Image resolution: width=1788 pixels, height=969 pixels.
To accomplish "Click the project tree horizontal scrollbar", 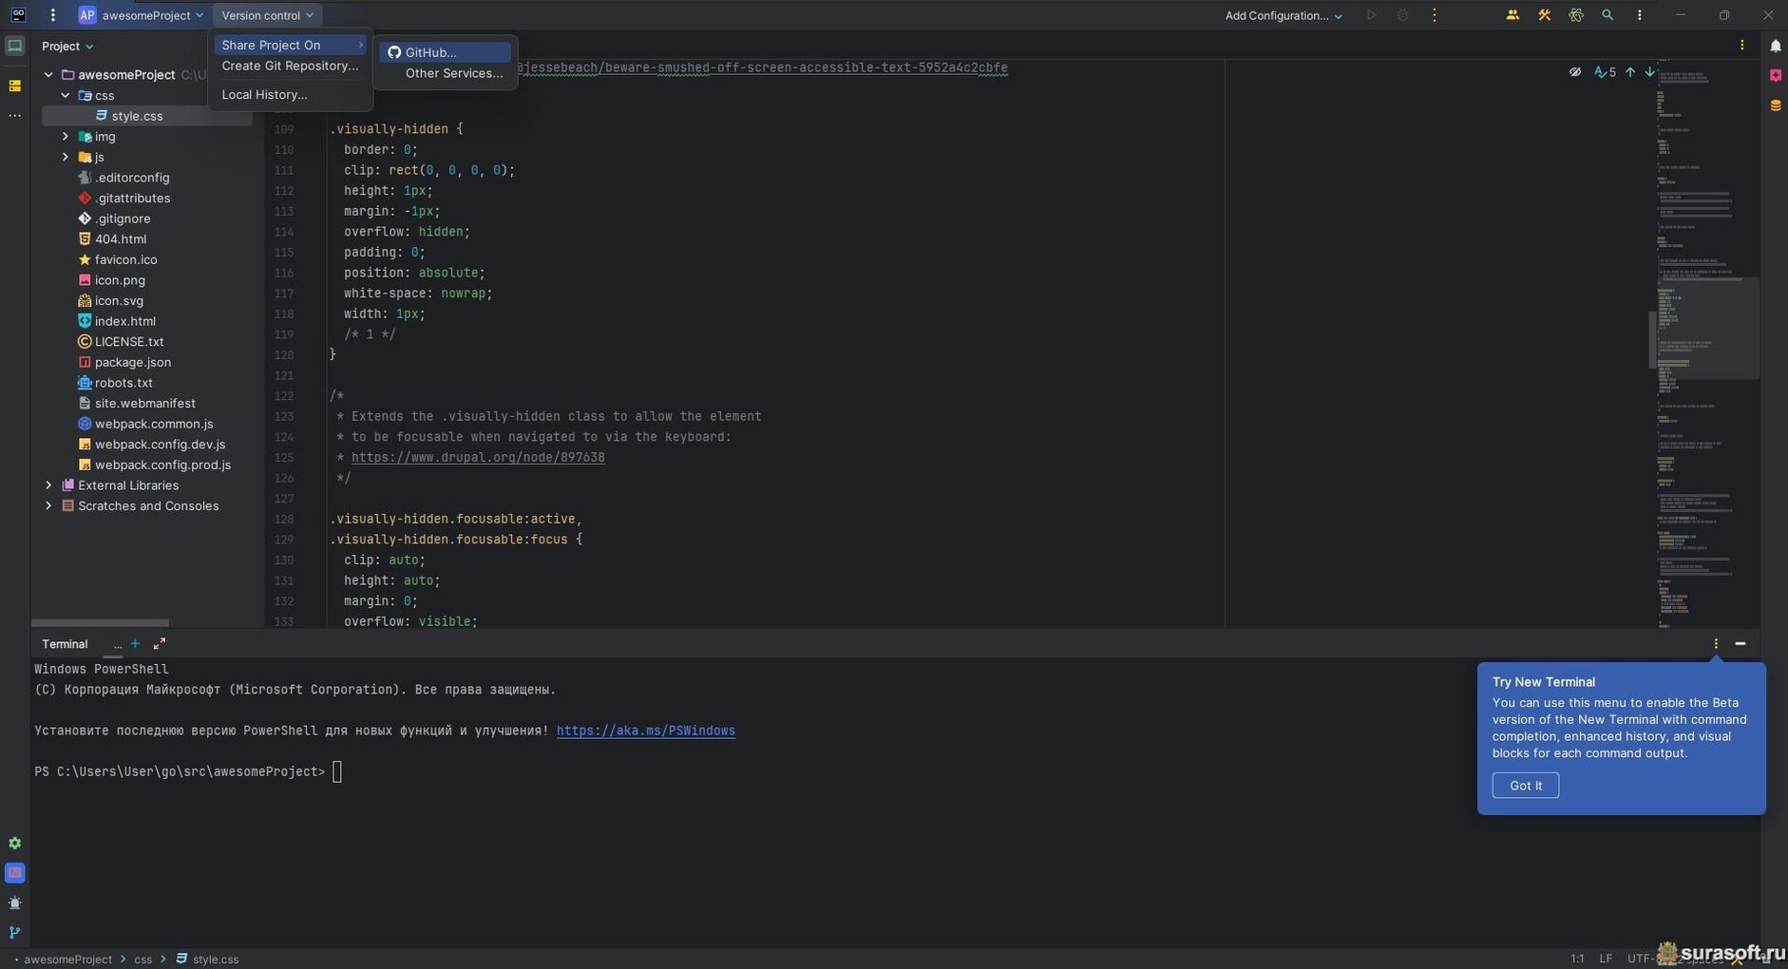I will (100, 623).
